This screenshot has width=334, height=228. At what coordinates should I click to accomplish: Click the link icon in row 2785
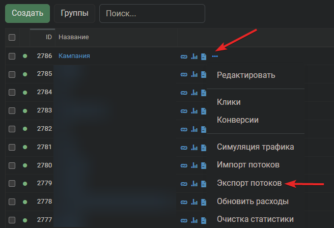click(184, 75)
